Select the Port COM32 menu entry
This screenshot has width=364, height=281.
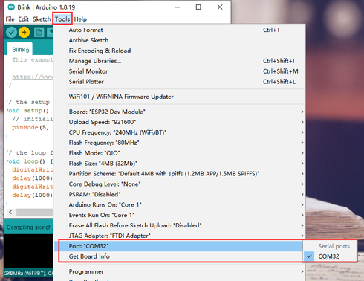(x=179, y=246)
